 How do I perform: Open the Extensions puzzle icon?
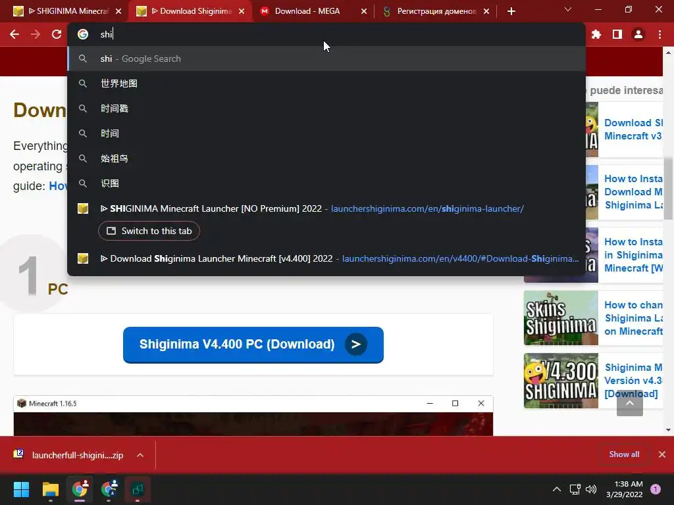[x=596, y=34]
